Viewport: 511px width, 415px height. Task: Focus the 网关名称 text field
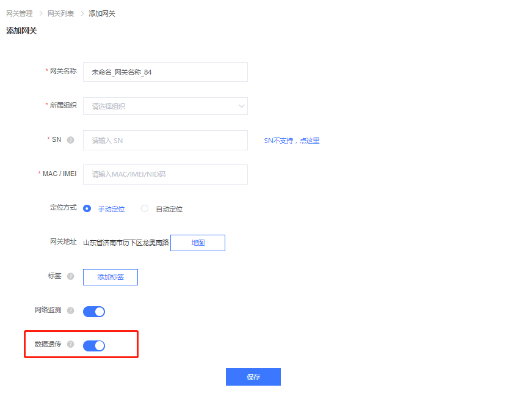coord(165,72)
